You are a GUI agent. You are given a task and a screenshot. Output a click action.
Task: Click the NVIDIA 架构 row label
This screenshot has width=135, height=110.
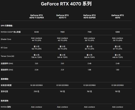[6, 107]
